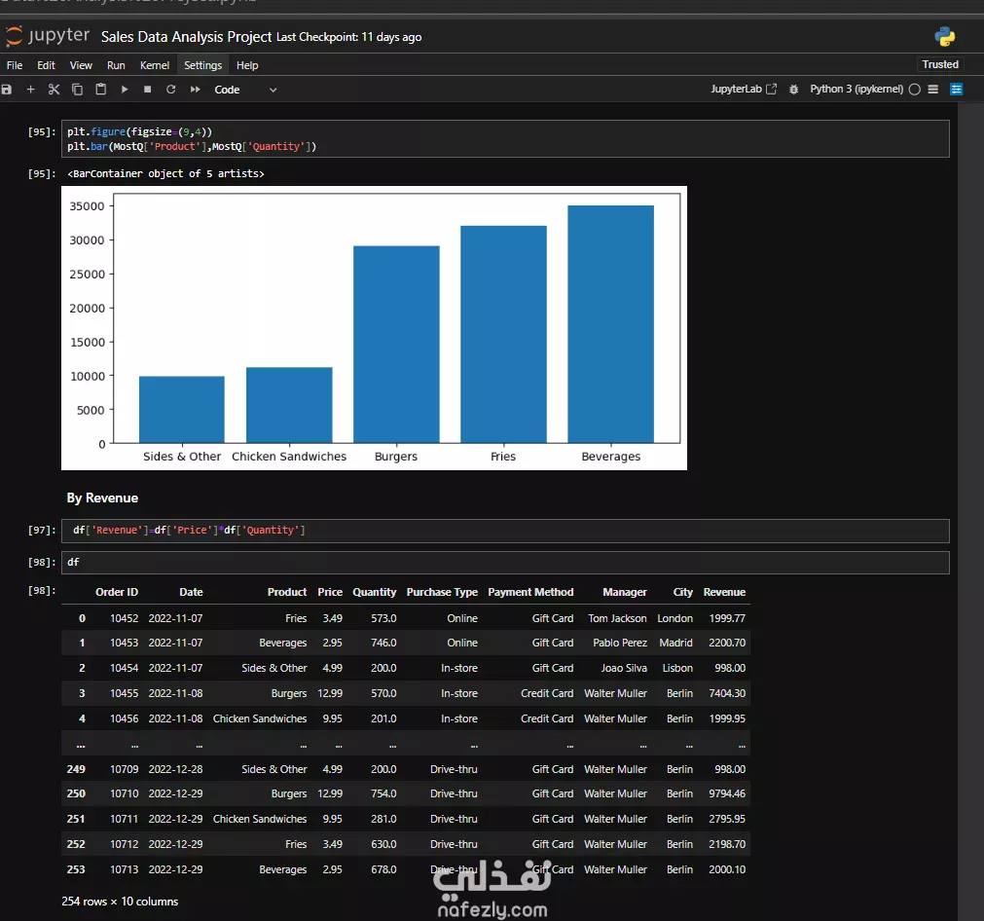Save the notebook with the disk icon
This screenshot has width=984, height=921.
click(7, 90)
